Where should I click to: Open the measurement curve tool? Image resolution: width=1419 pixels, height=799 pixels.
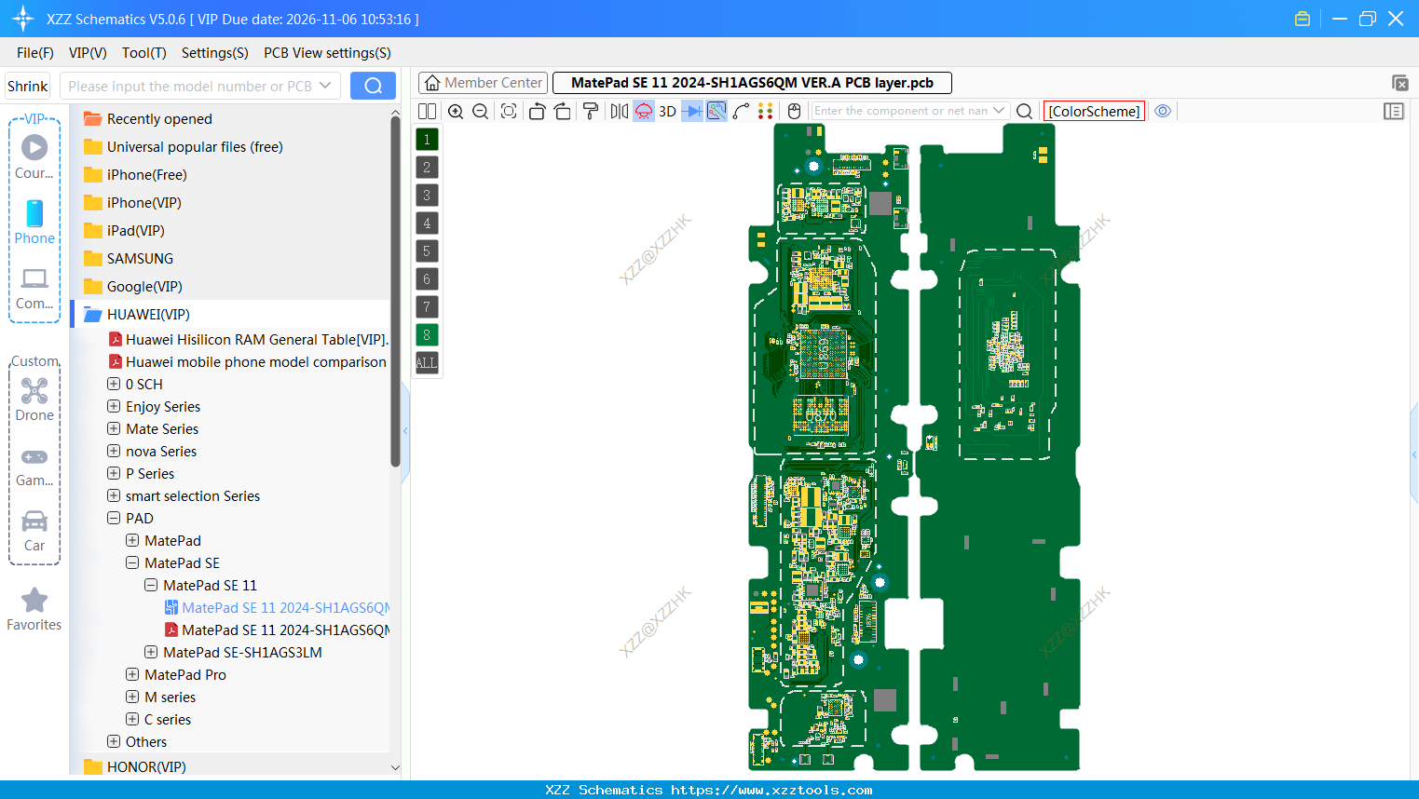741,111
